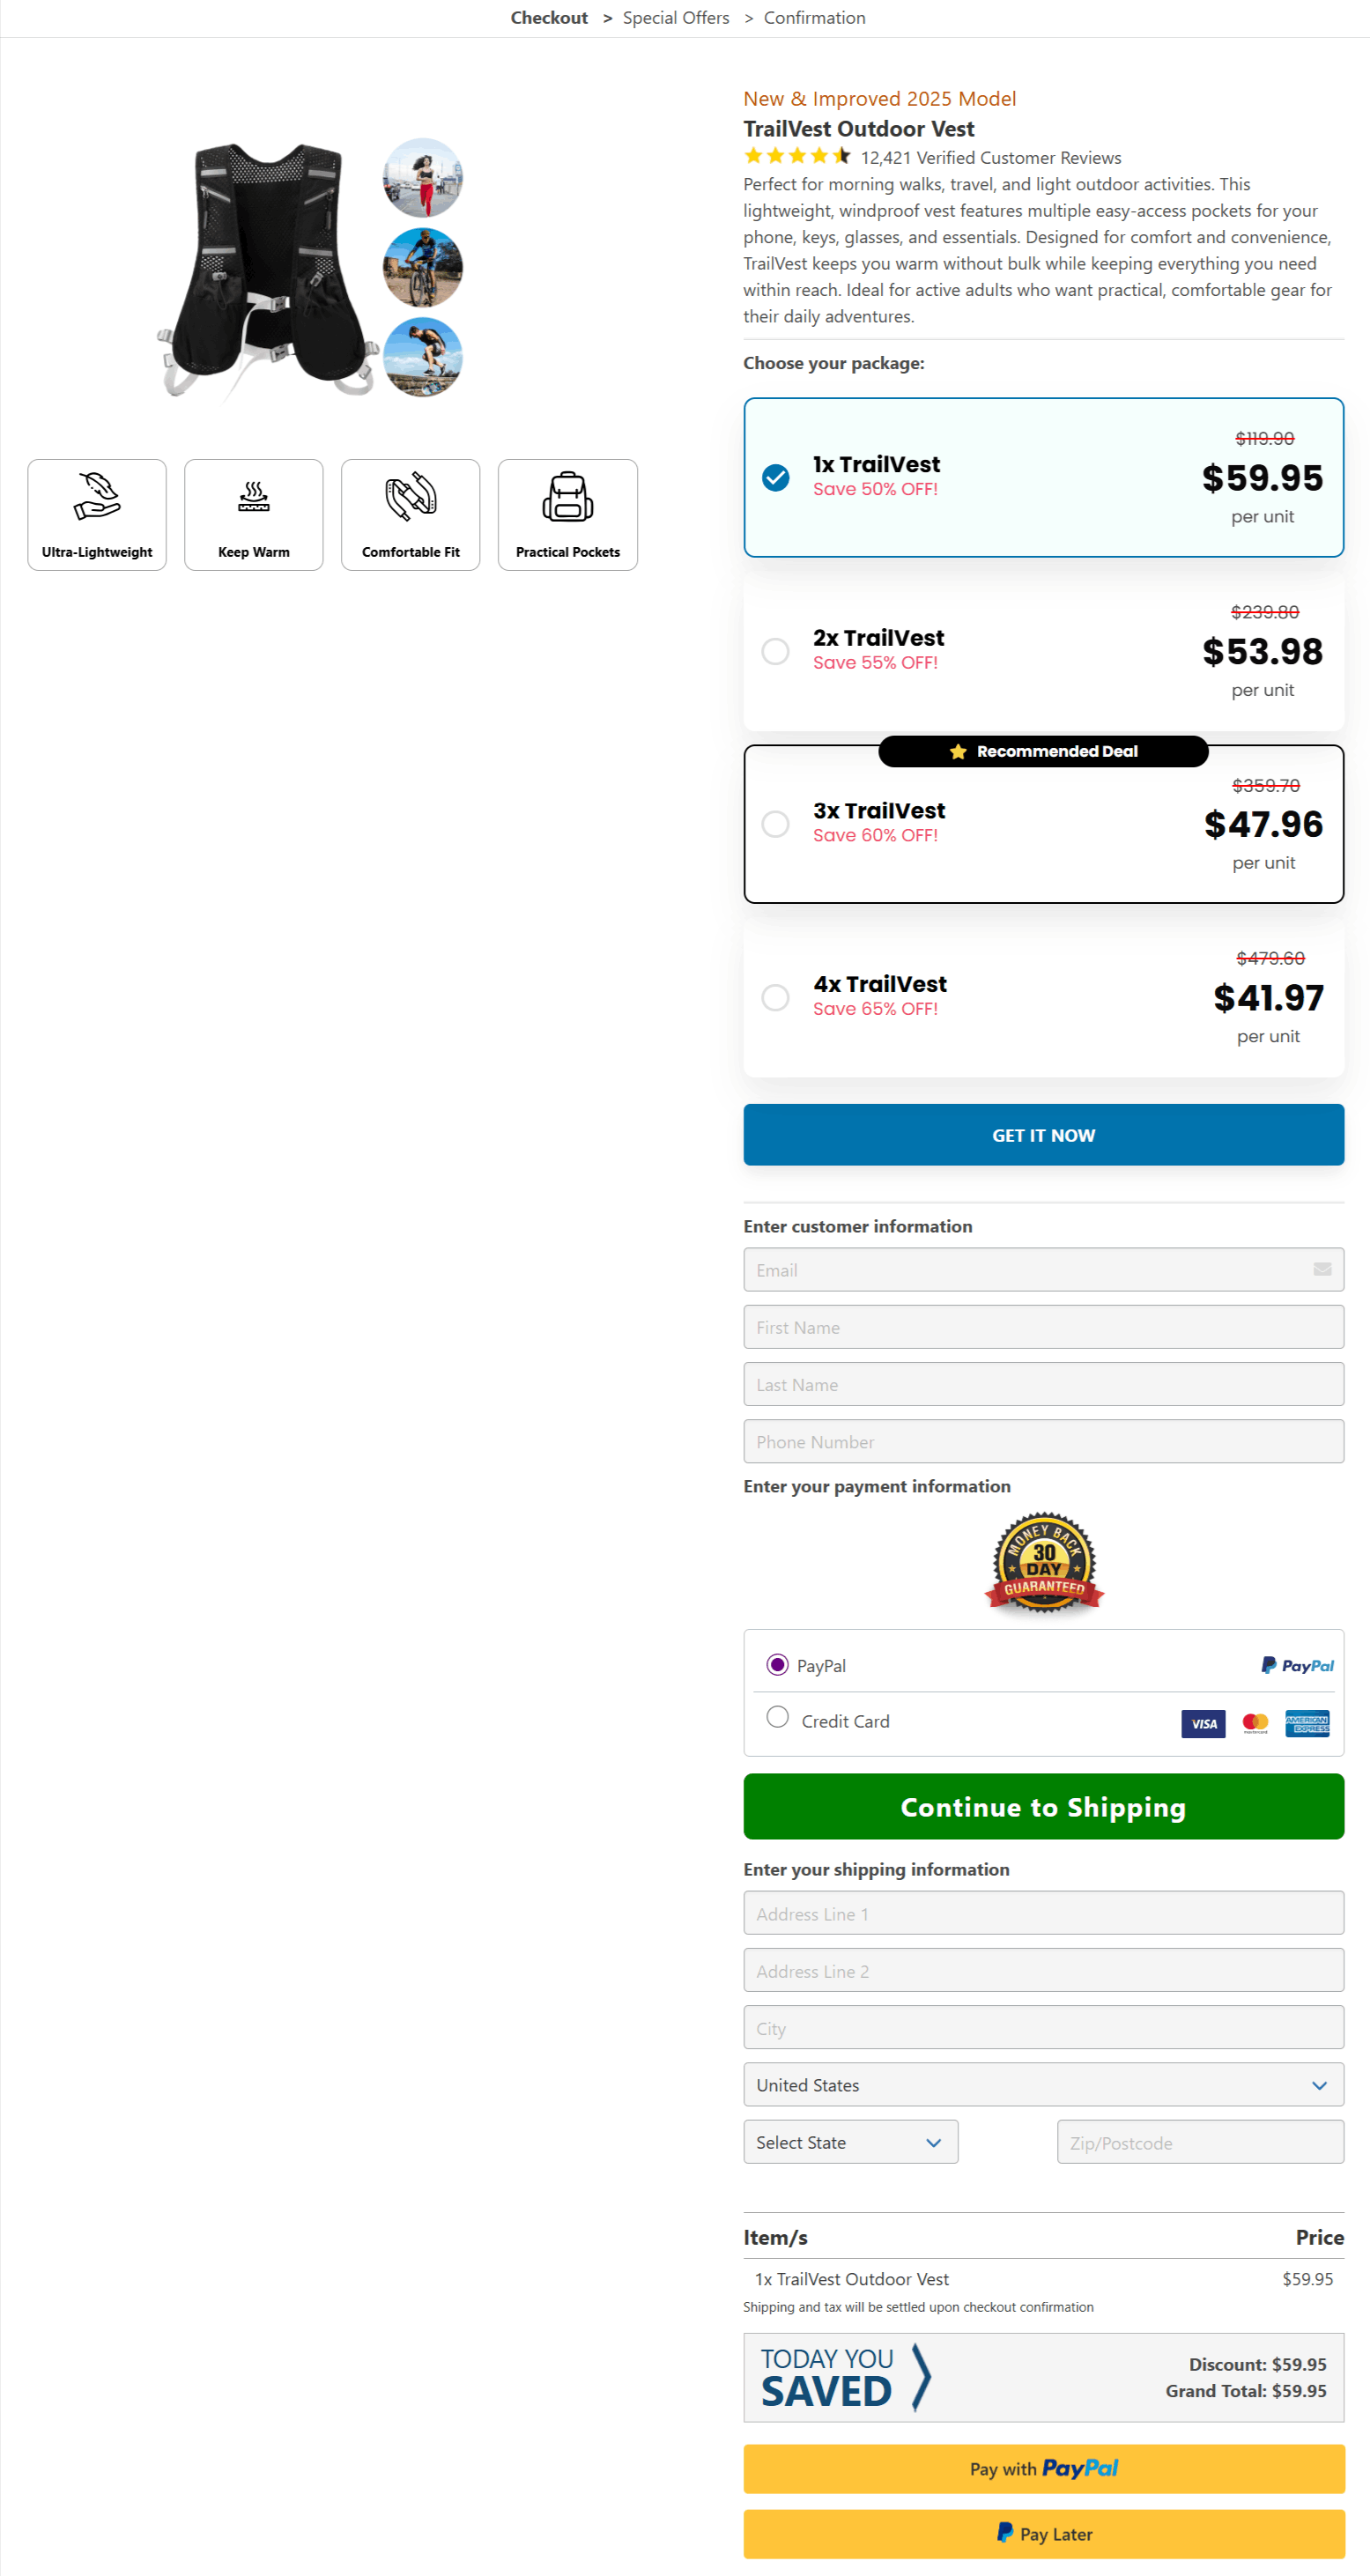
Task: Click the envelope icon in the Email field
Action: (x=1322, y=1270)
